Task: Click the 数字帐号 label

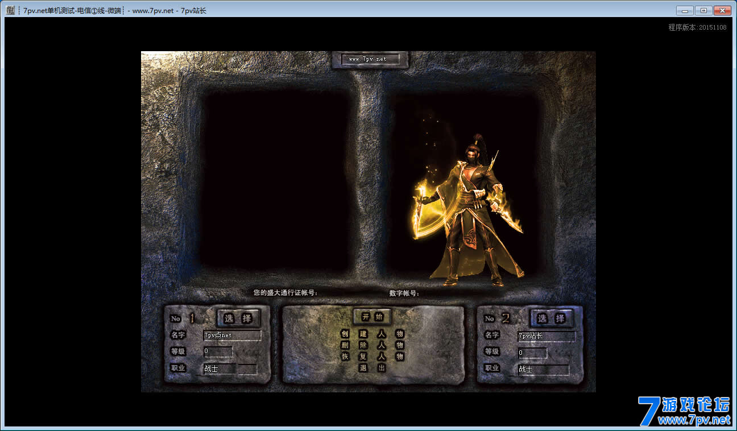Action: [404, 293]
